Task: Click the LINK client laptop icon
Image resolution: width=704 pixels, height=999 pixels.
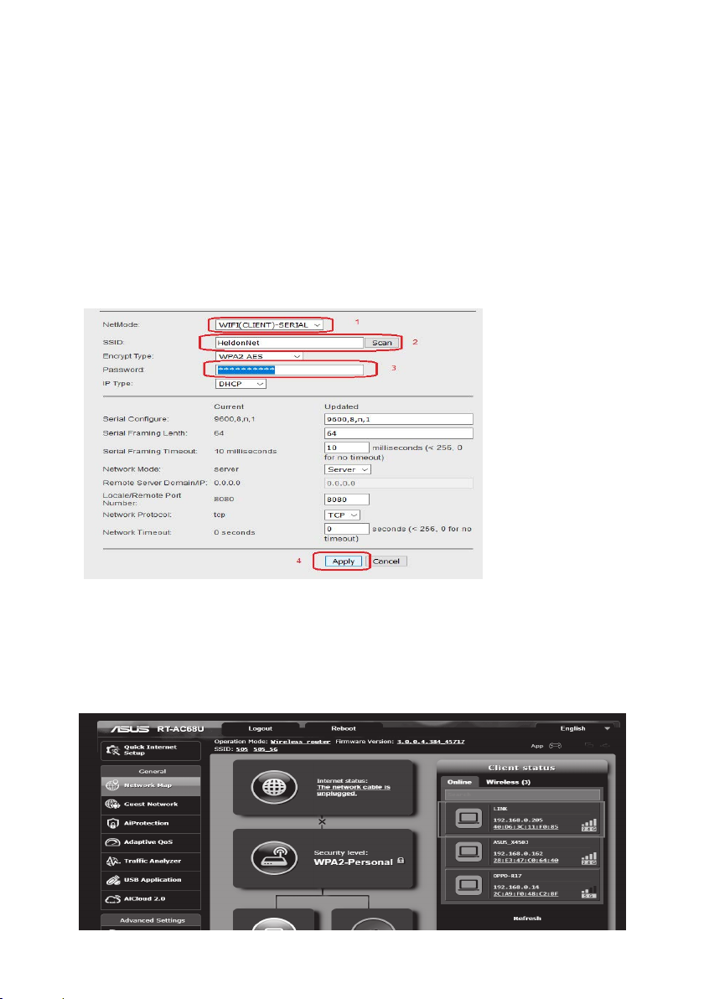Action: pos(468,818)
